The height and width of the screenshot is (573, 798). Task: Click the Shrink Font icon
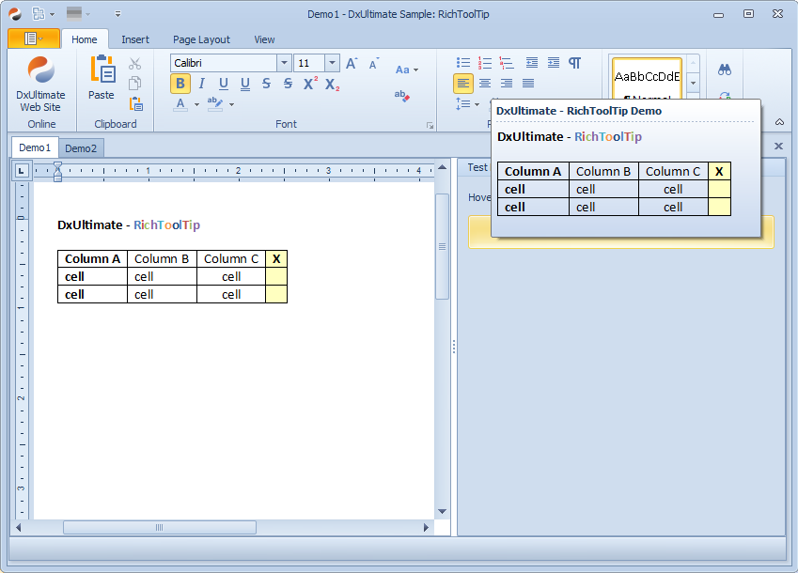(374, 64)
